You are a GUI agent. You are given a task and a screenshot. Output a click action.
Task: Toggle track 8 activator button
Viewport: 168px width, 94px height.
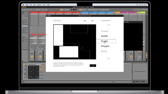coord(131,57)
